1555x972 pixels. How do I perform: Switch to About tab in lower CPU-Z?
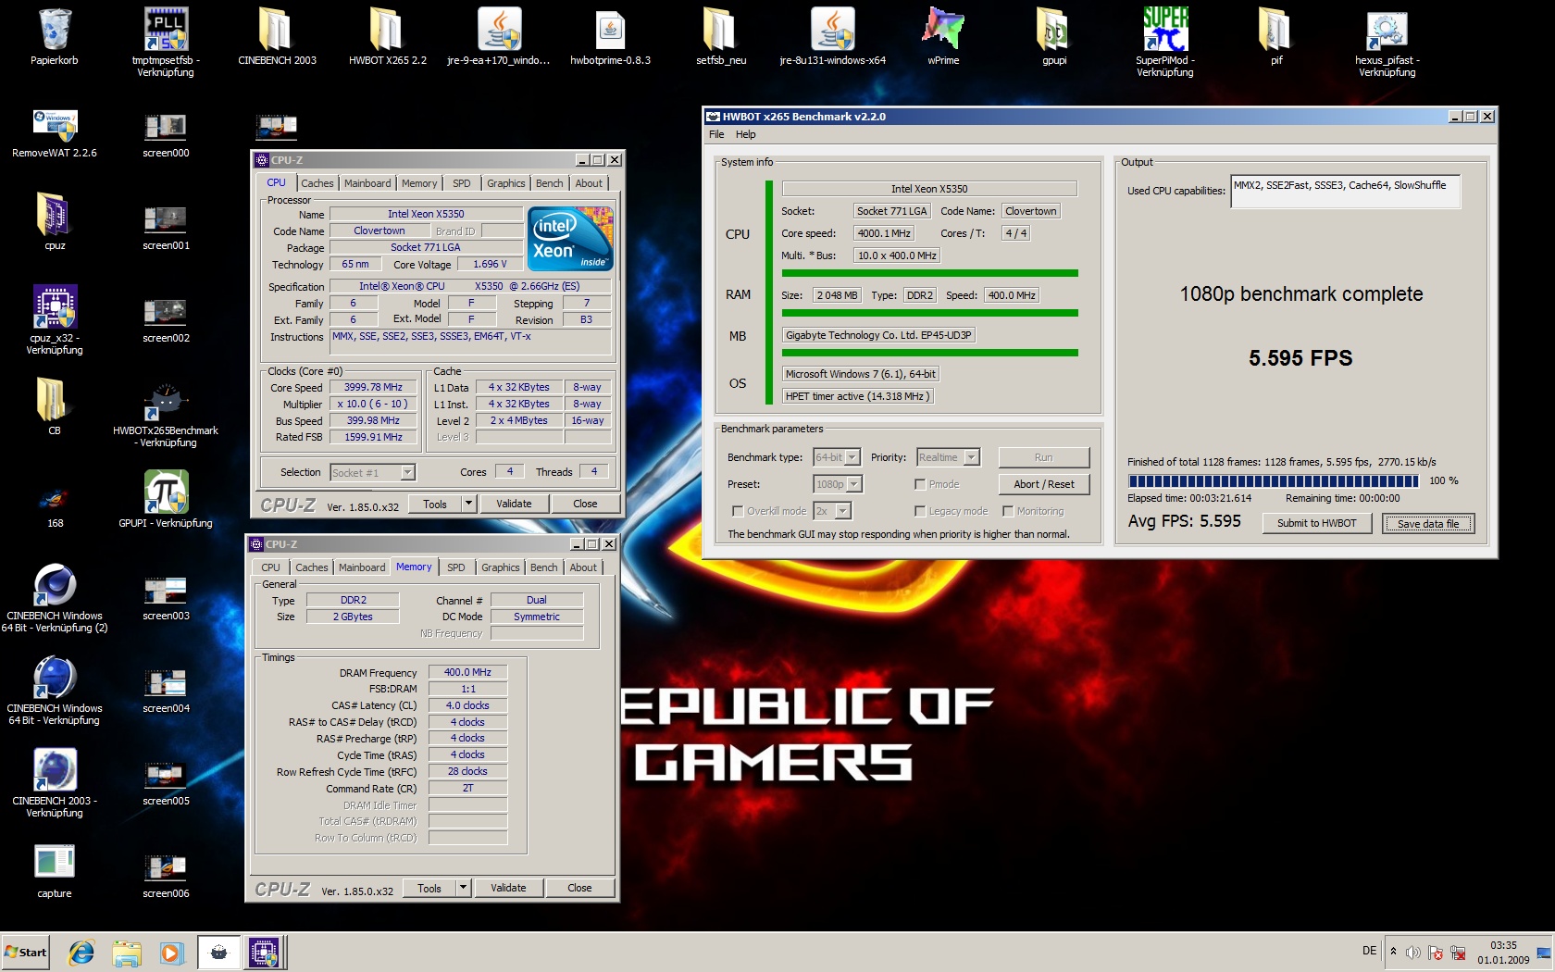click(583, 567)
